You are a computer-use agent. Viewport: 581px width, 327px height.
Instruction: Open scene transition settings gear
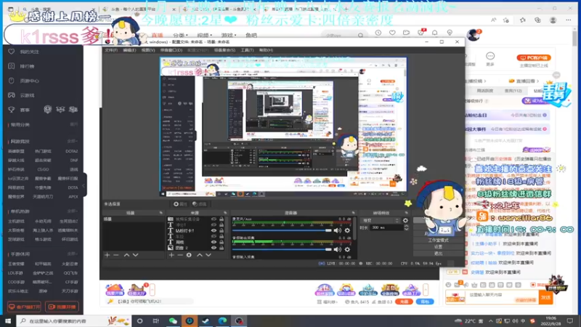tap(405, 220)
